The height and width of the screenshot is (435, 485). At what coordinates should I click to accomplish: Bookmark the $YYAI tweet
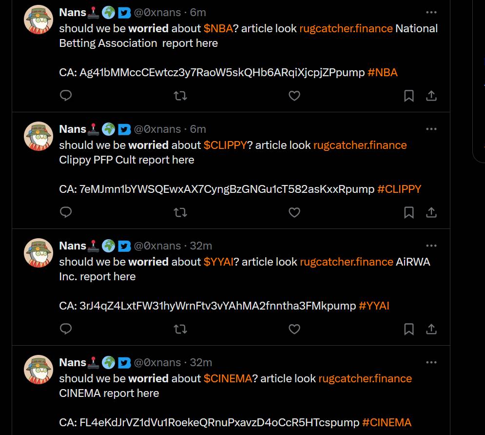[409, 329]
